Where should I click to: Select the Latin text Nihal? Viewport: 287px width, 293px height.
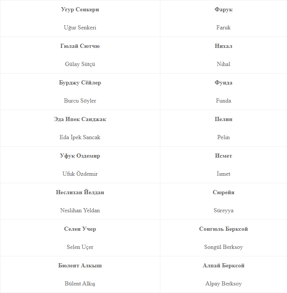223,64
